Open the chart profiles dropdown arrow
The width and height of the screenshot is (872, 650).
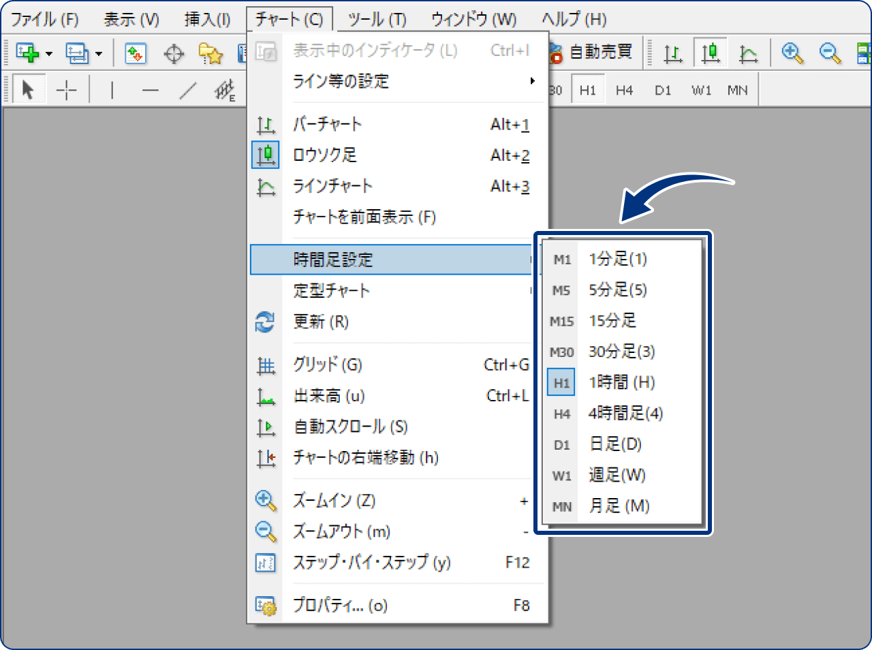pos(98,52)
